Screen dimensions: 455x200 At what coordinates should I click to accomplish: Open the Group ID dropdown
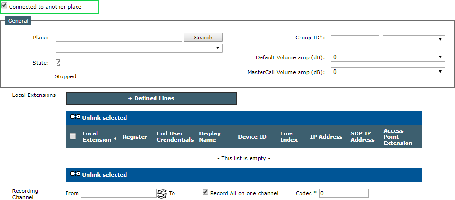pyautogui.click(x=414, y=39)
